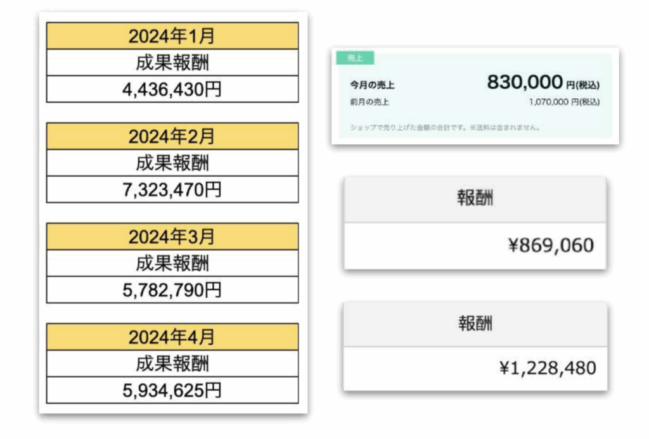Click the 2024年4月 header row
This screenshot has width=649, height=439.
[172, 337]
